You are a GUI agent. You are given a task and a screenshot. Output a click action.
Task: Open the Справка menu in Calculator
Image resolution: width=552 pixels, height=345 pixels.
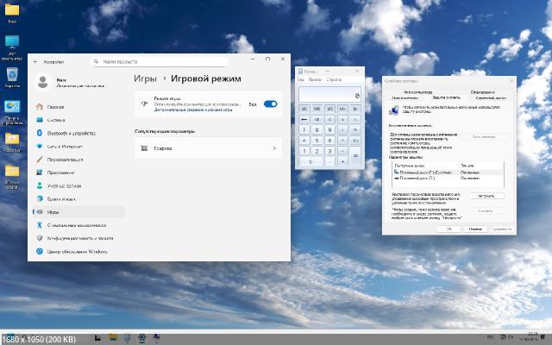pos(335,79)
